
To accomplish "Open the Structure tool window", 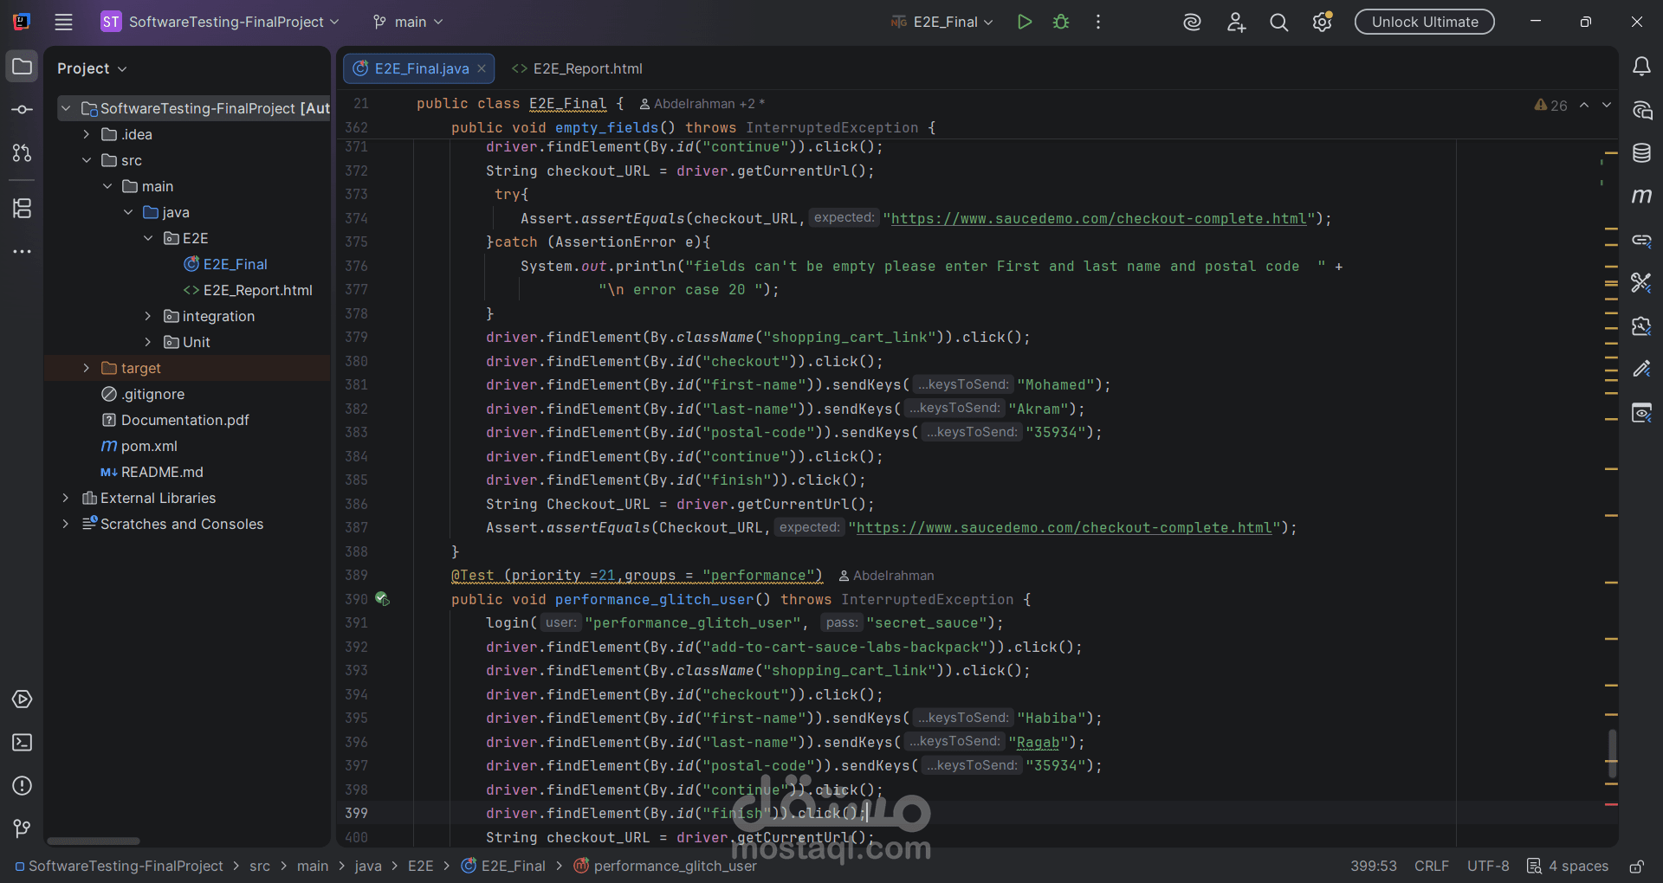I will pos(22,208).
